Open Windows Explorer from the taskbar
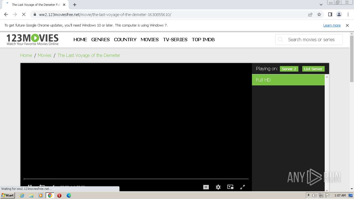Viewport: 354px width, 199px height. pos(31,195)
